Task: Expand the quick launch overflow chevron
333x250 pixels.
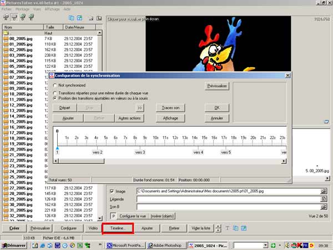Action: click(x=100, y=244)
